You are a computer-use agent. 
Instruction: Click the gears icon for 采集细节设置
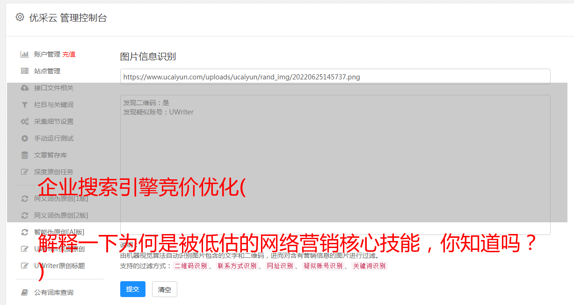pyautogui.click(x=25, y=121)
